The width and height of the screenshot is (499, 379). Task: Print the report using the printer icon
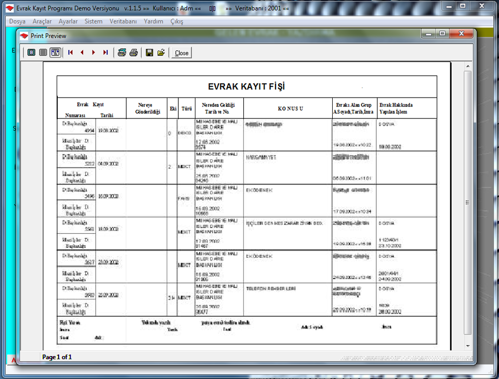[x=134, y=52]
